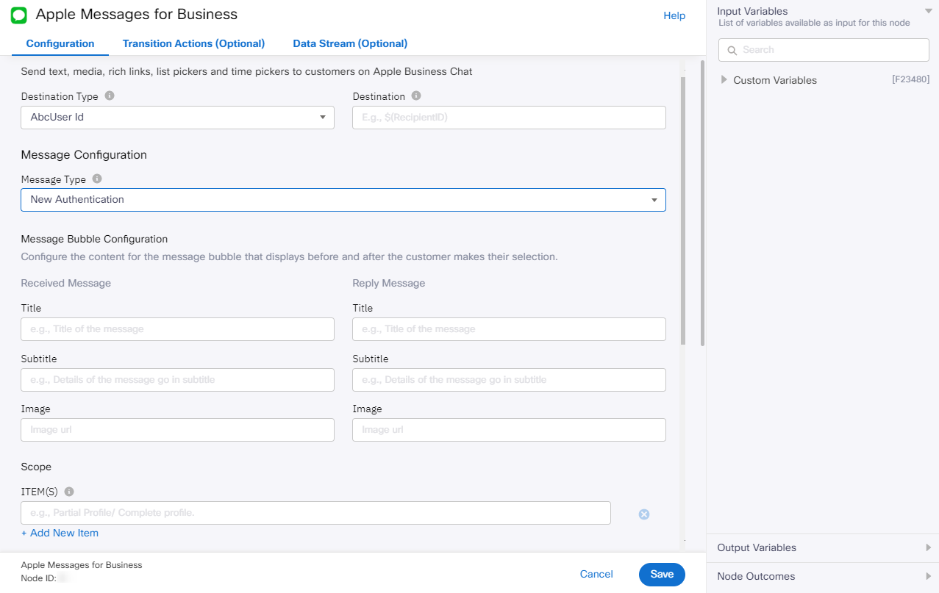Viewport: 939px width, 593px height.
Task: Click the Node ID text in footer
Action: (38, 578)
